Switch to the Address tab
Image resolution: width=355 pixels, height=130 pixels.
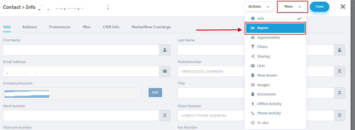tap(29, 27)
